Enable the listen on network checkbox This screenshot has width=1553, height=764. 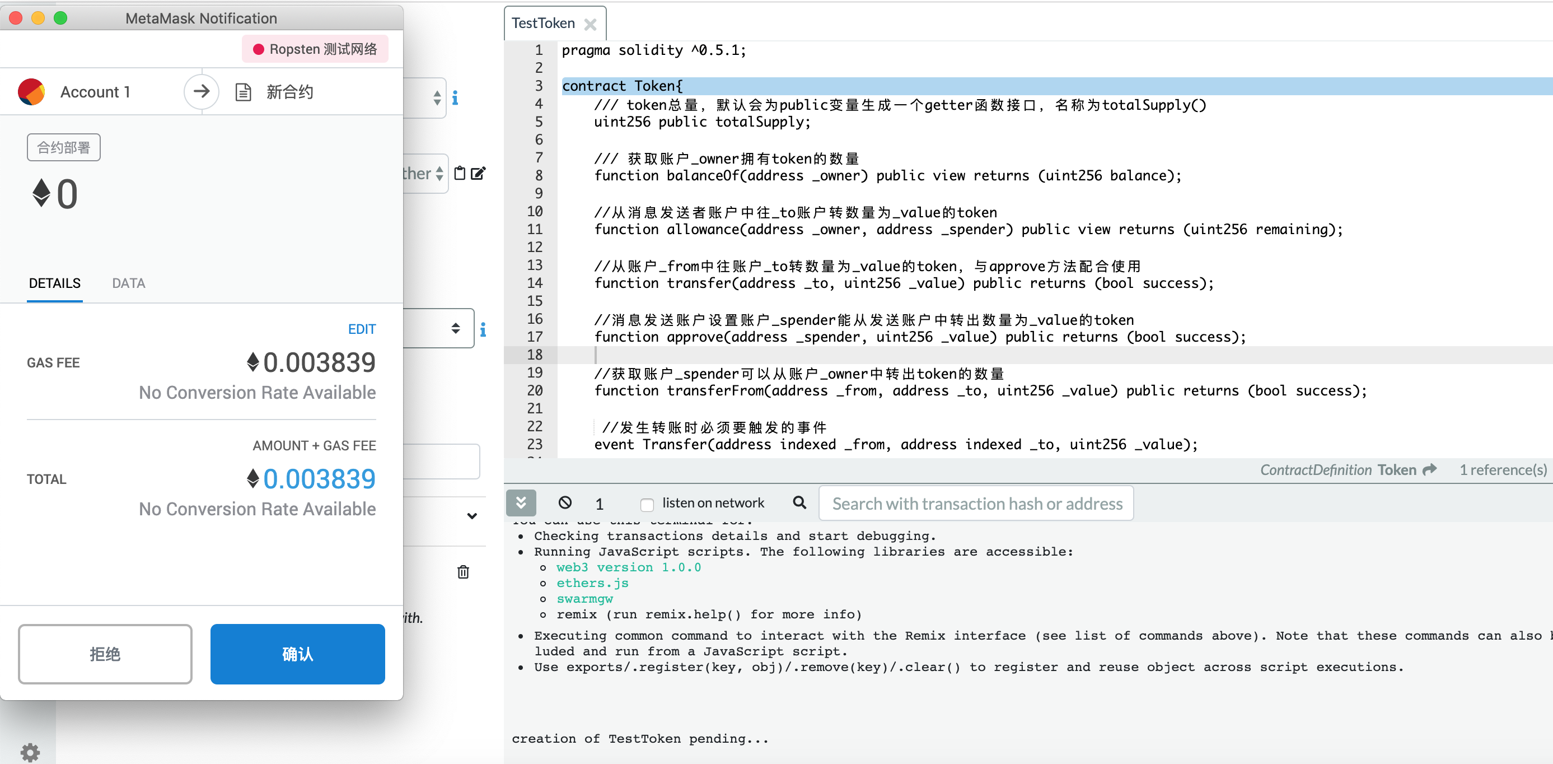click(x=647, y=504)
